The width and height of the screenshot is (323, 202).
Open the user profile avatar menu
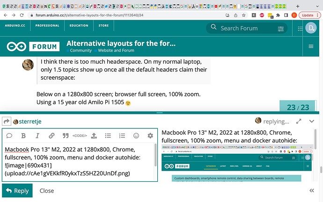311,28
